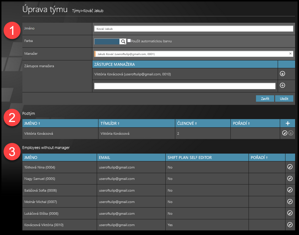Edit the Viktória Kovácsová subteam row
The width and height of the screenshot is (299, 235).
[x=284, y=133]
